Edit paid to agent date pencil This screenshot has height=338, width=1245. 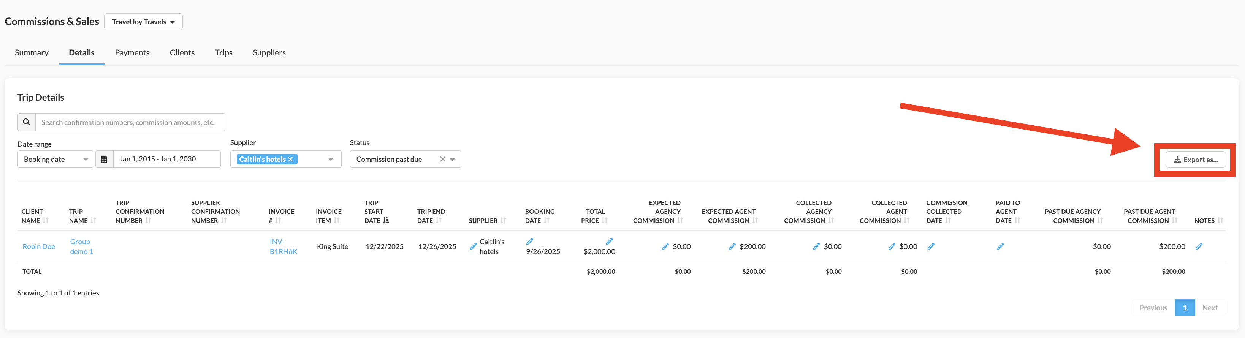1000,247
